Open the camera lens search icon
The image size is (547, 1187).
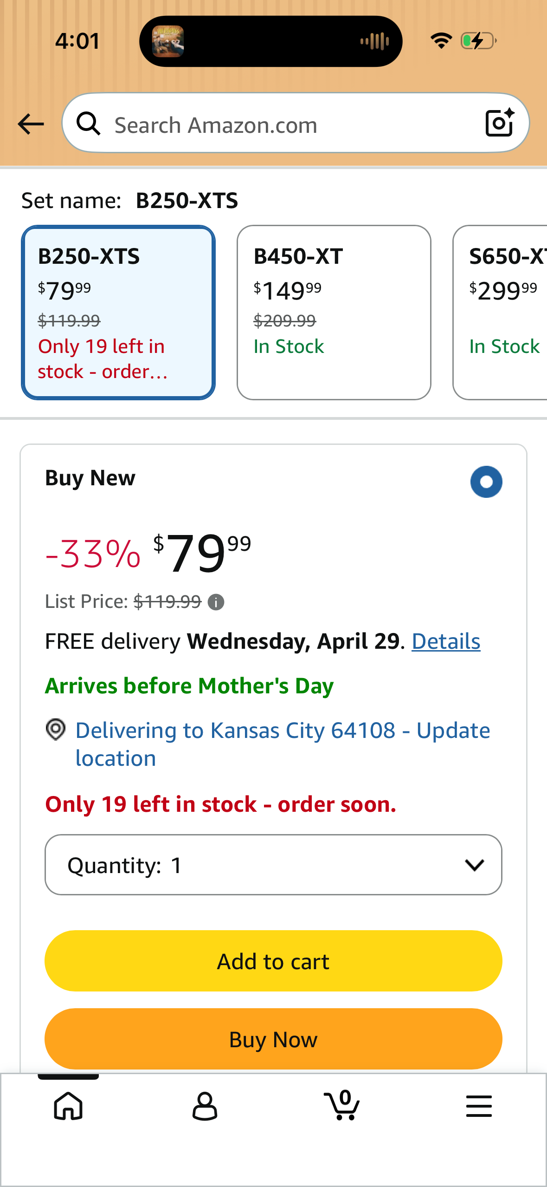pos(500,123)
